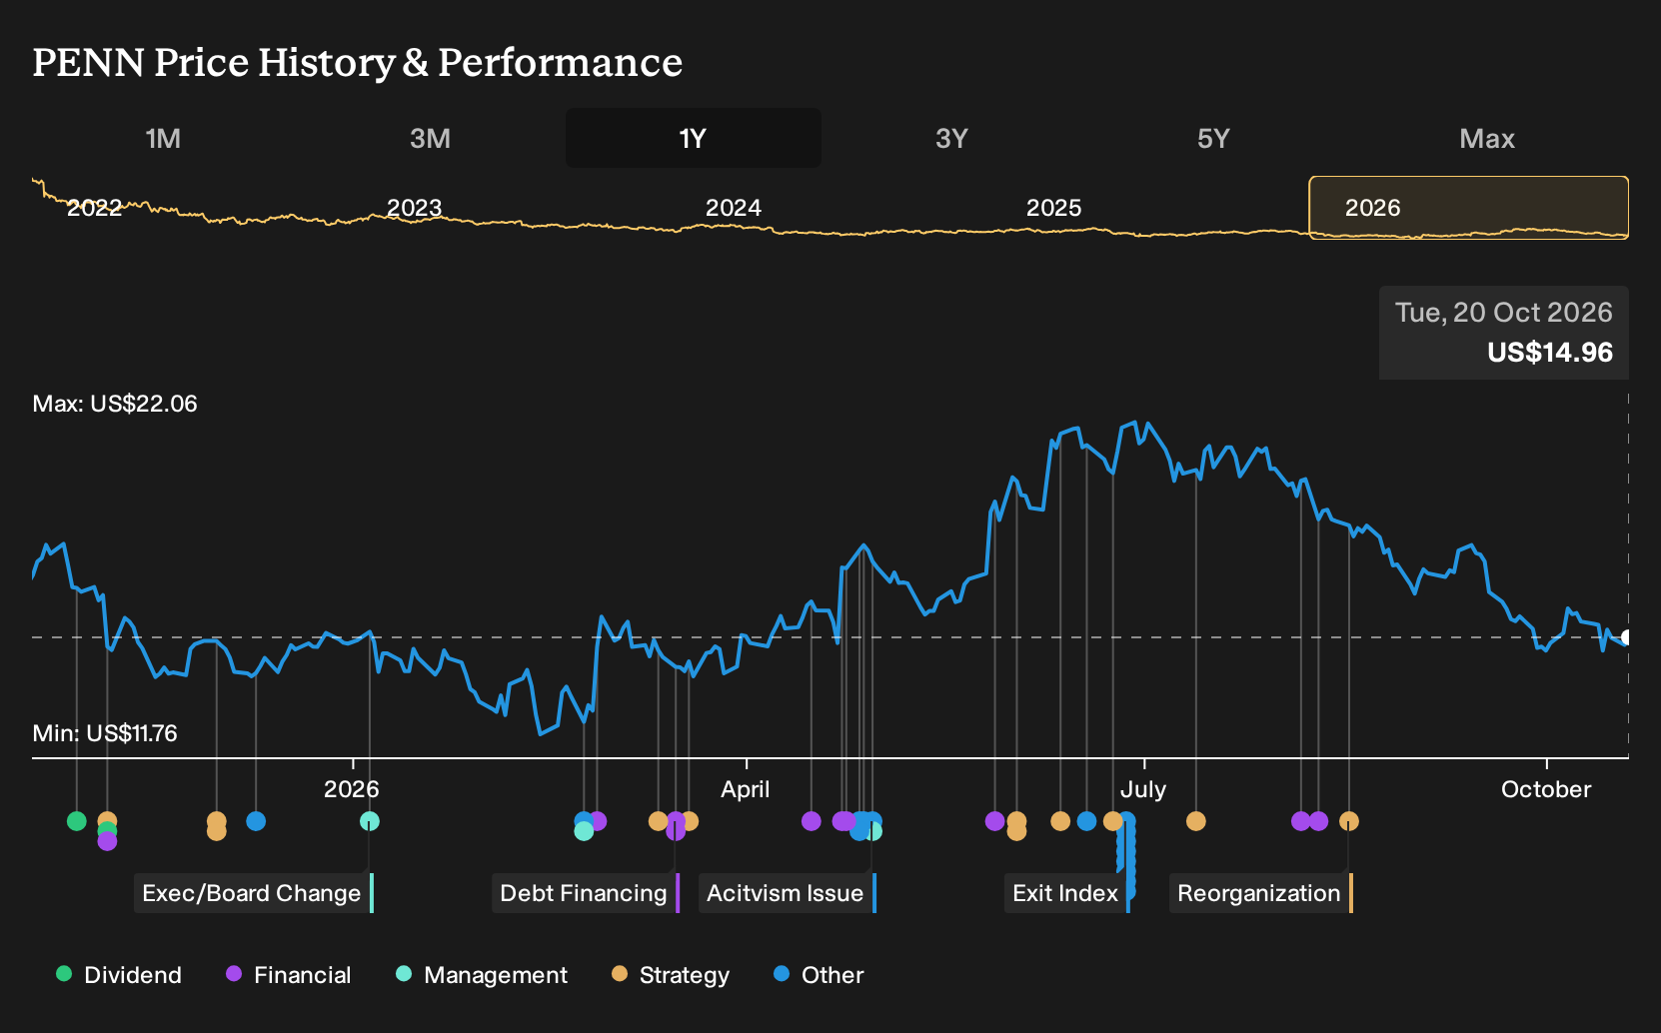This screenshot has width=1661, height=1033.
Task: Click the US$14.96 price value
Action: [1550, 353]
